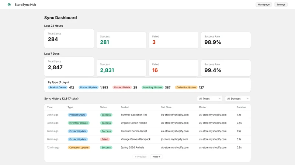295x165 pixels.
Task: Click the 0.9s duration cell
Action: (239, 147)
